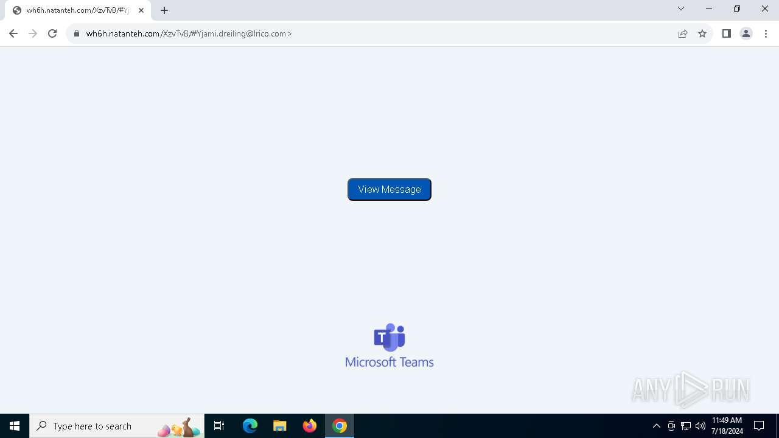Open the notification center

pos(760,426)
